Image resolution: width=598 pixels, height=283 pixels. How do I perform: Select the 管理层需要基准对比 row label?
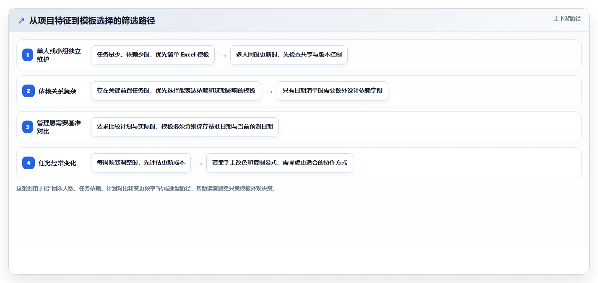(59, 127)
